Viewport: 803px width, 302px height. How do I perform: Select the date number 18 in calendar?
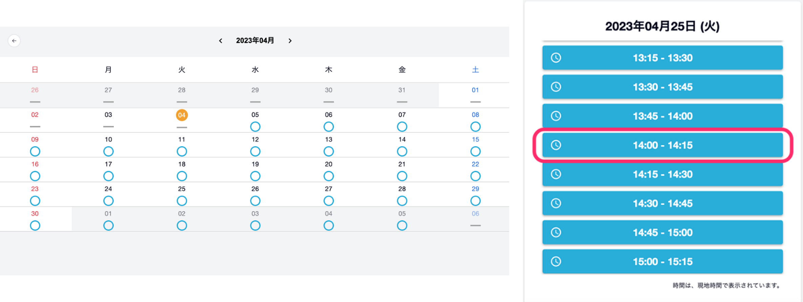182,164
